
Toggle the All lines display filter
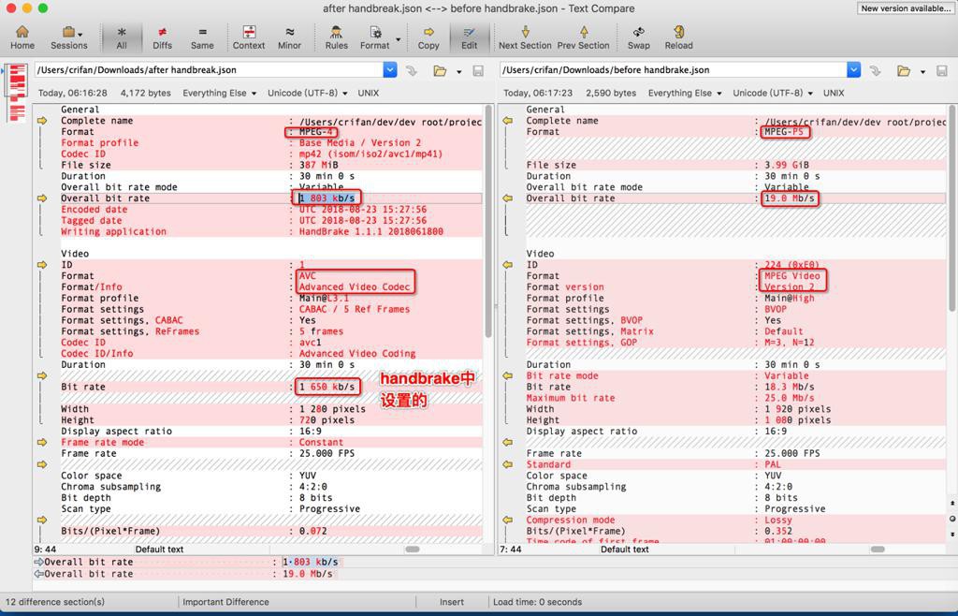tap(122, 37)
